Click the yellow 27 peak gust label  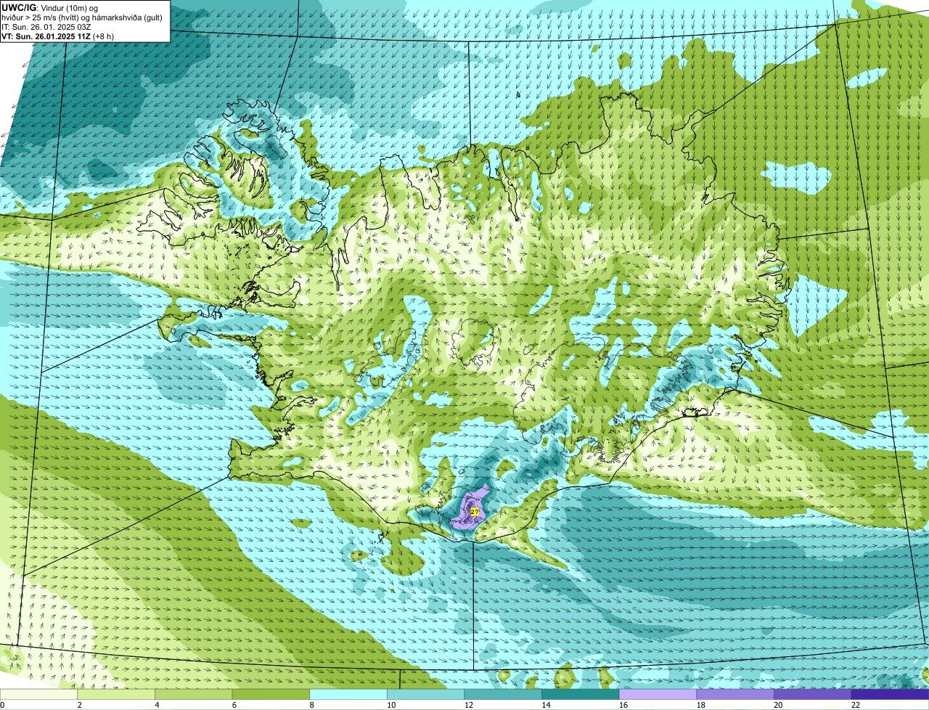tap(474, 512)
